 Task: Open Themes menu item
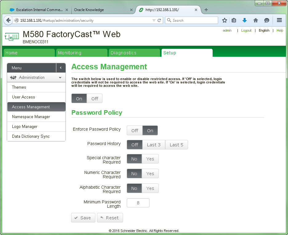pyautogui.click(x=36, y=87)
